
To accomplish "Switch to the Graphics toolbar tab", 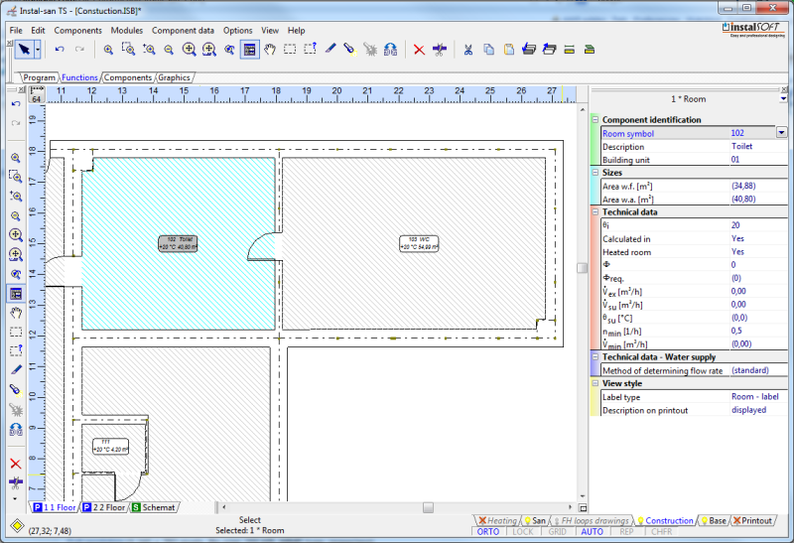I will click(174, 77).
